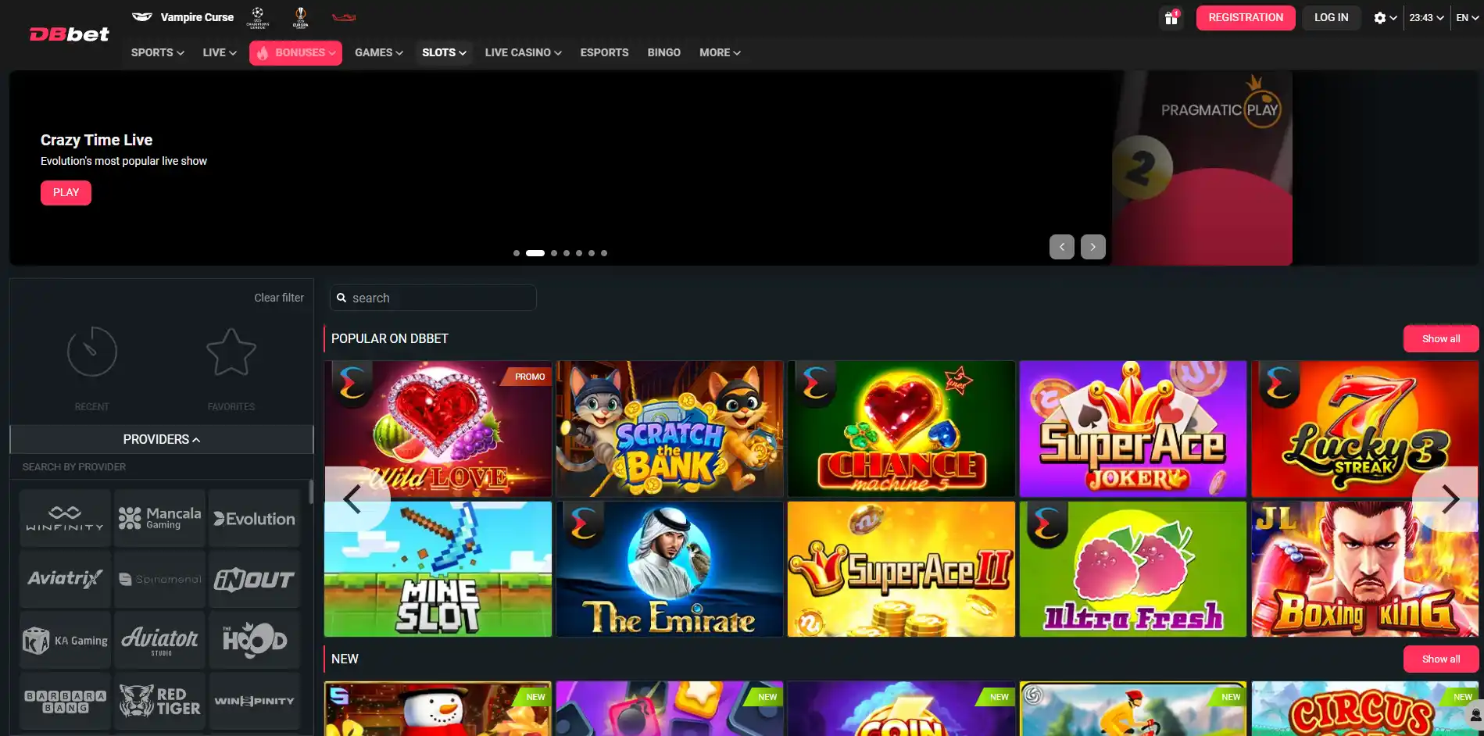
Task: Filter by Winspinity provider
Action: tap(255, 701)
